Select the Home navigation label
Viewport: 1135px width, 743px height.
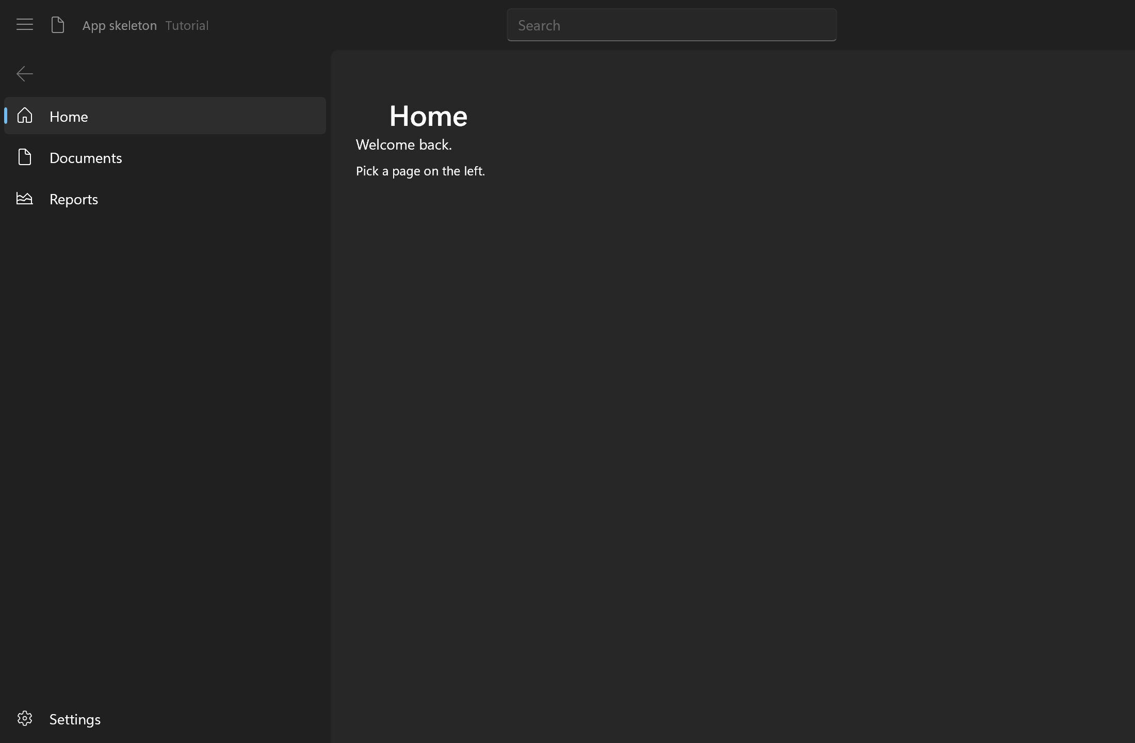[69, 117]
